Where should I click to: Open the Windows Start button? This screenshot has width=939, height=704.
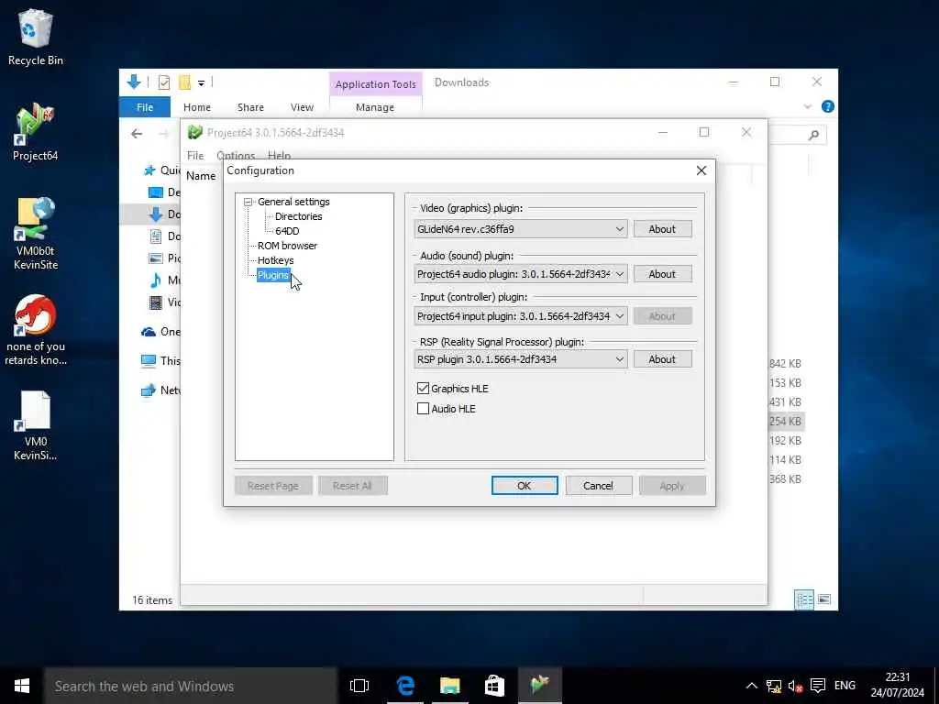coord(22,686)
